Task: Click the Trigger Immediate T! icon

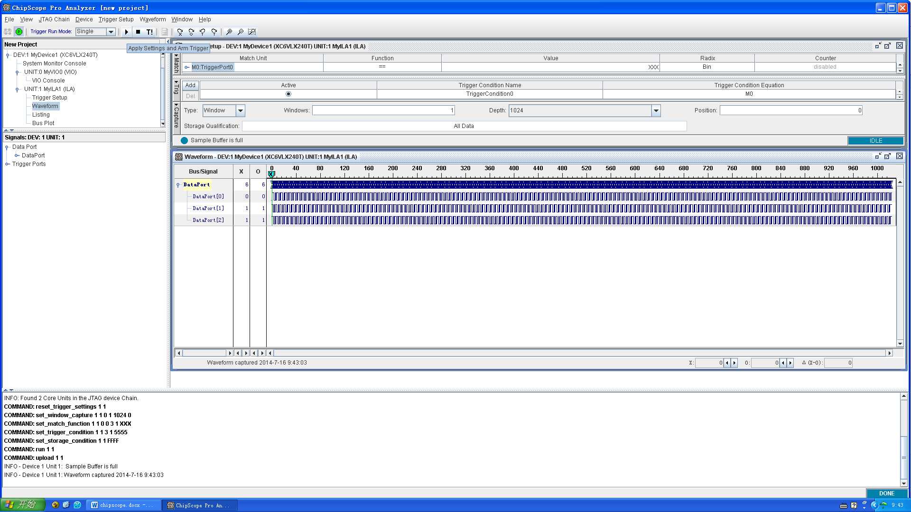Action: pyautogui.click(x=150, y=32)
